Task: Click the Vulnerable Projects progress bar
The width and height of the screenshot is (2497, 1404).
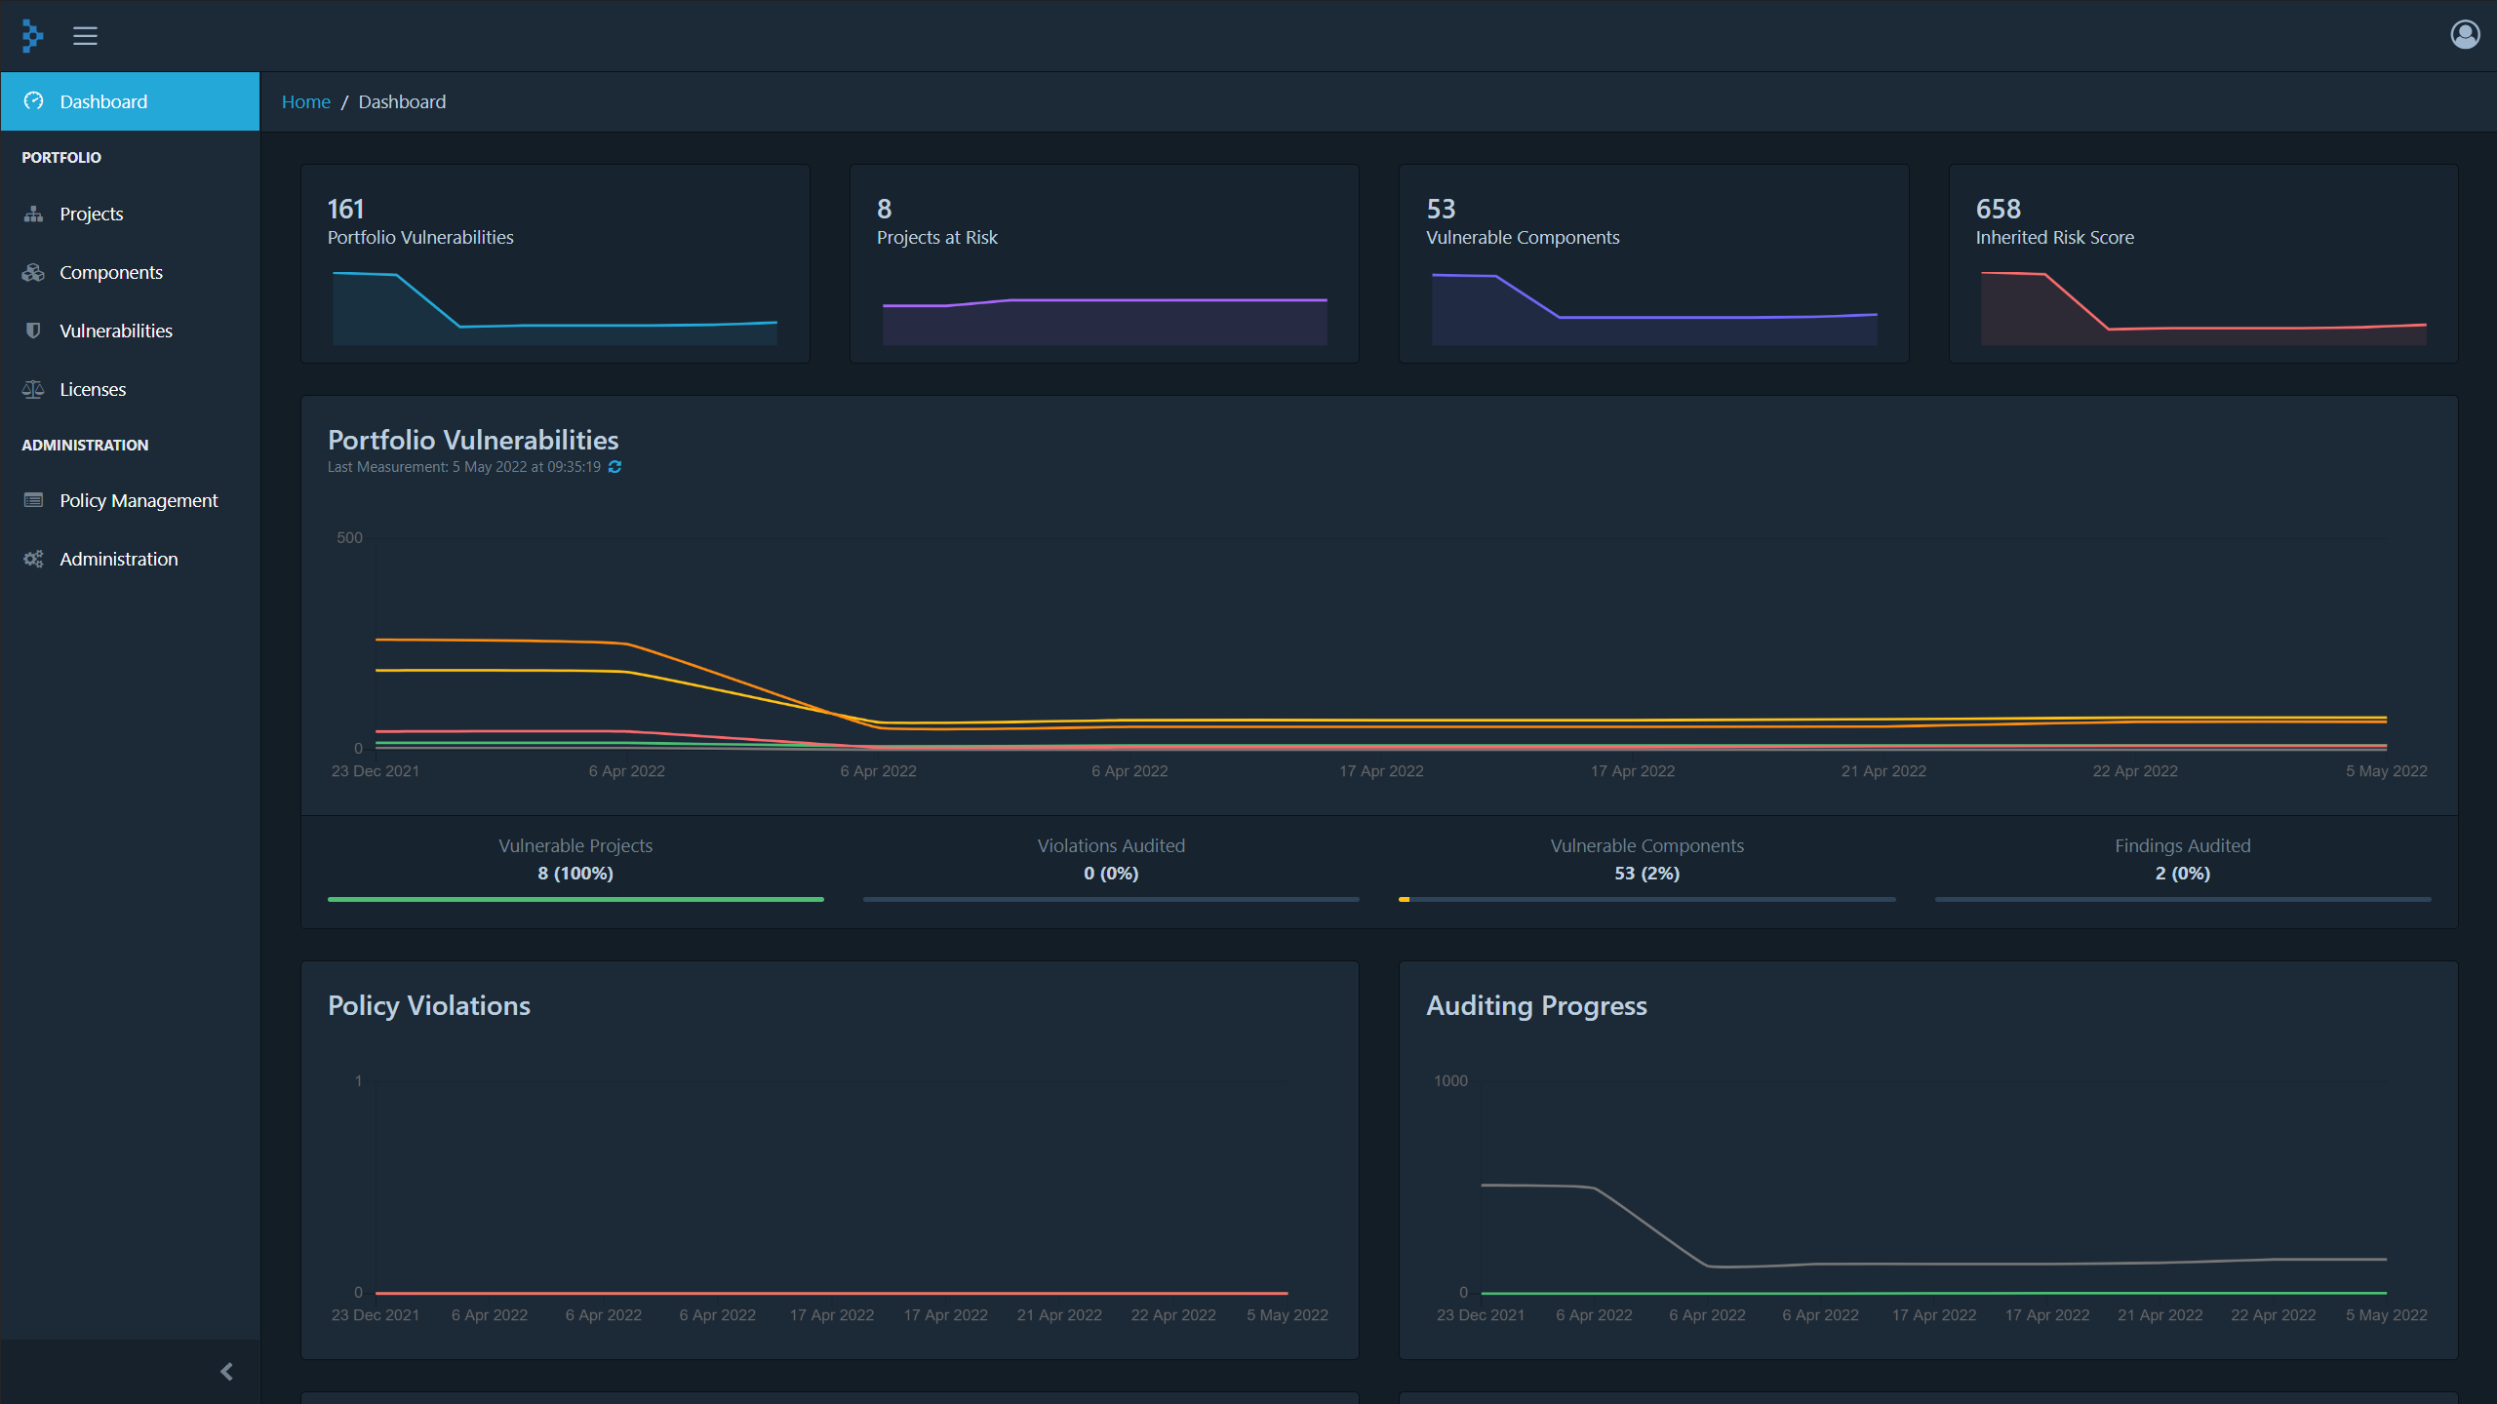Action: pyautogui.click(x=575, y=899)
